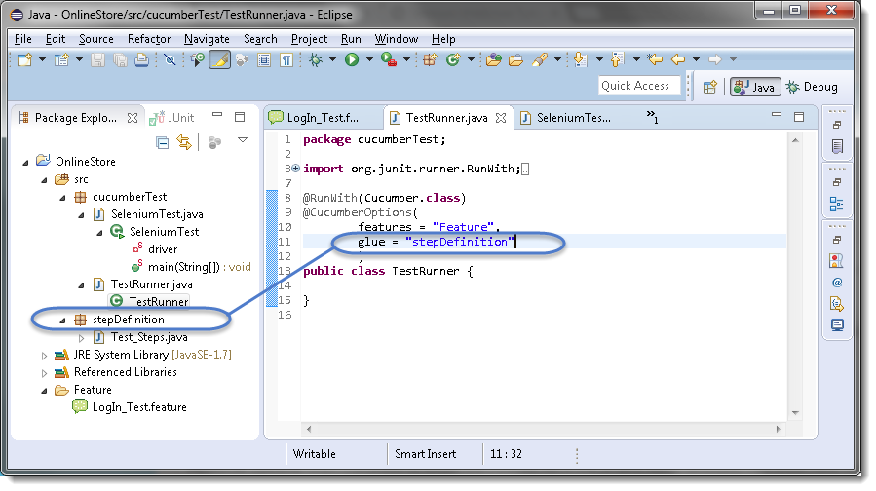Switch to the Java perspective
The height and width of the screenshot is (491, 876).
tap(755, 87)
